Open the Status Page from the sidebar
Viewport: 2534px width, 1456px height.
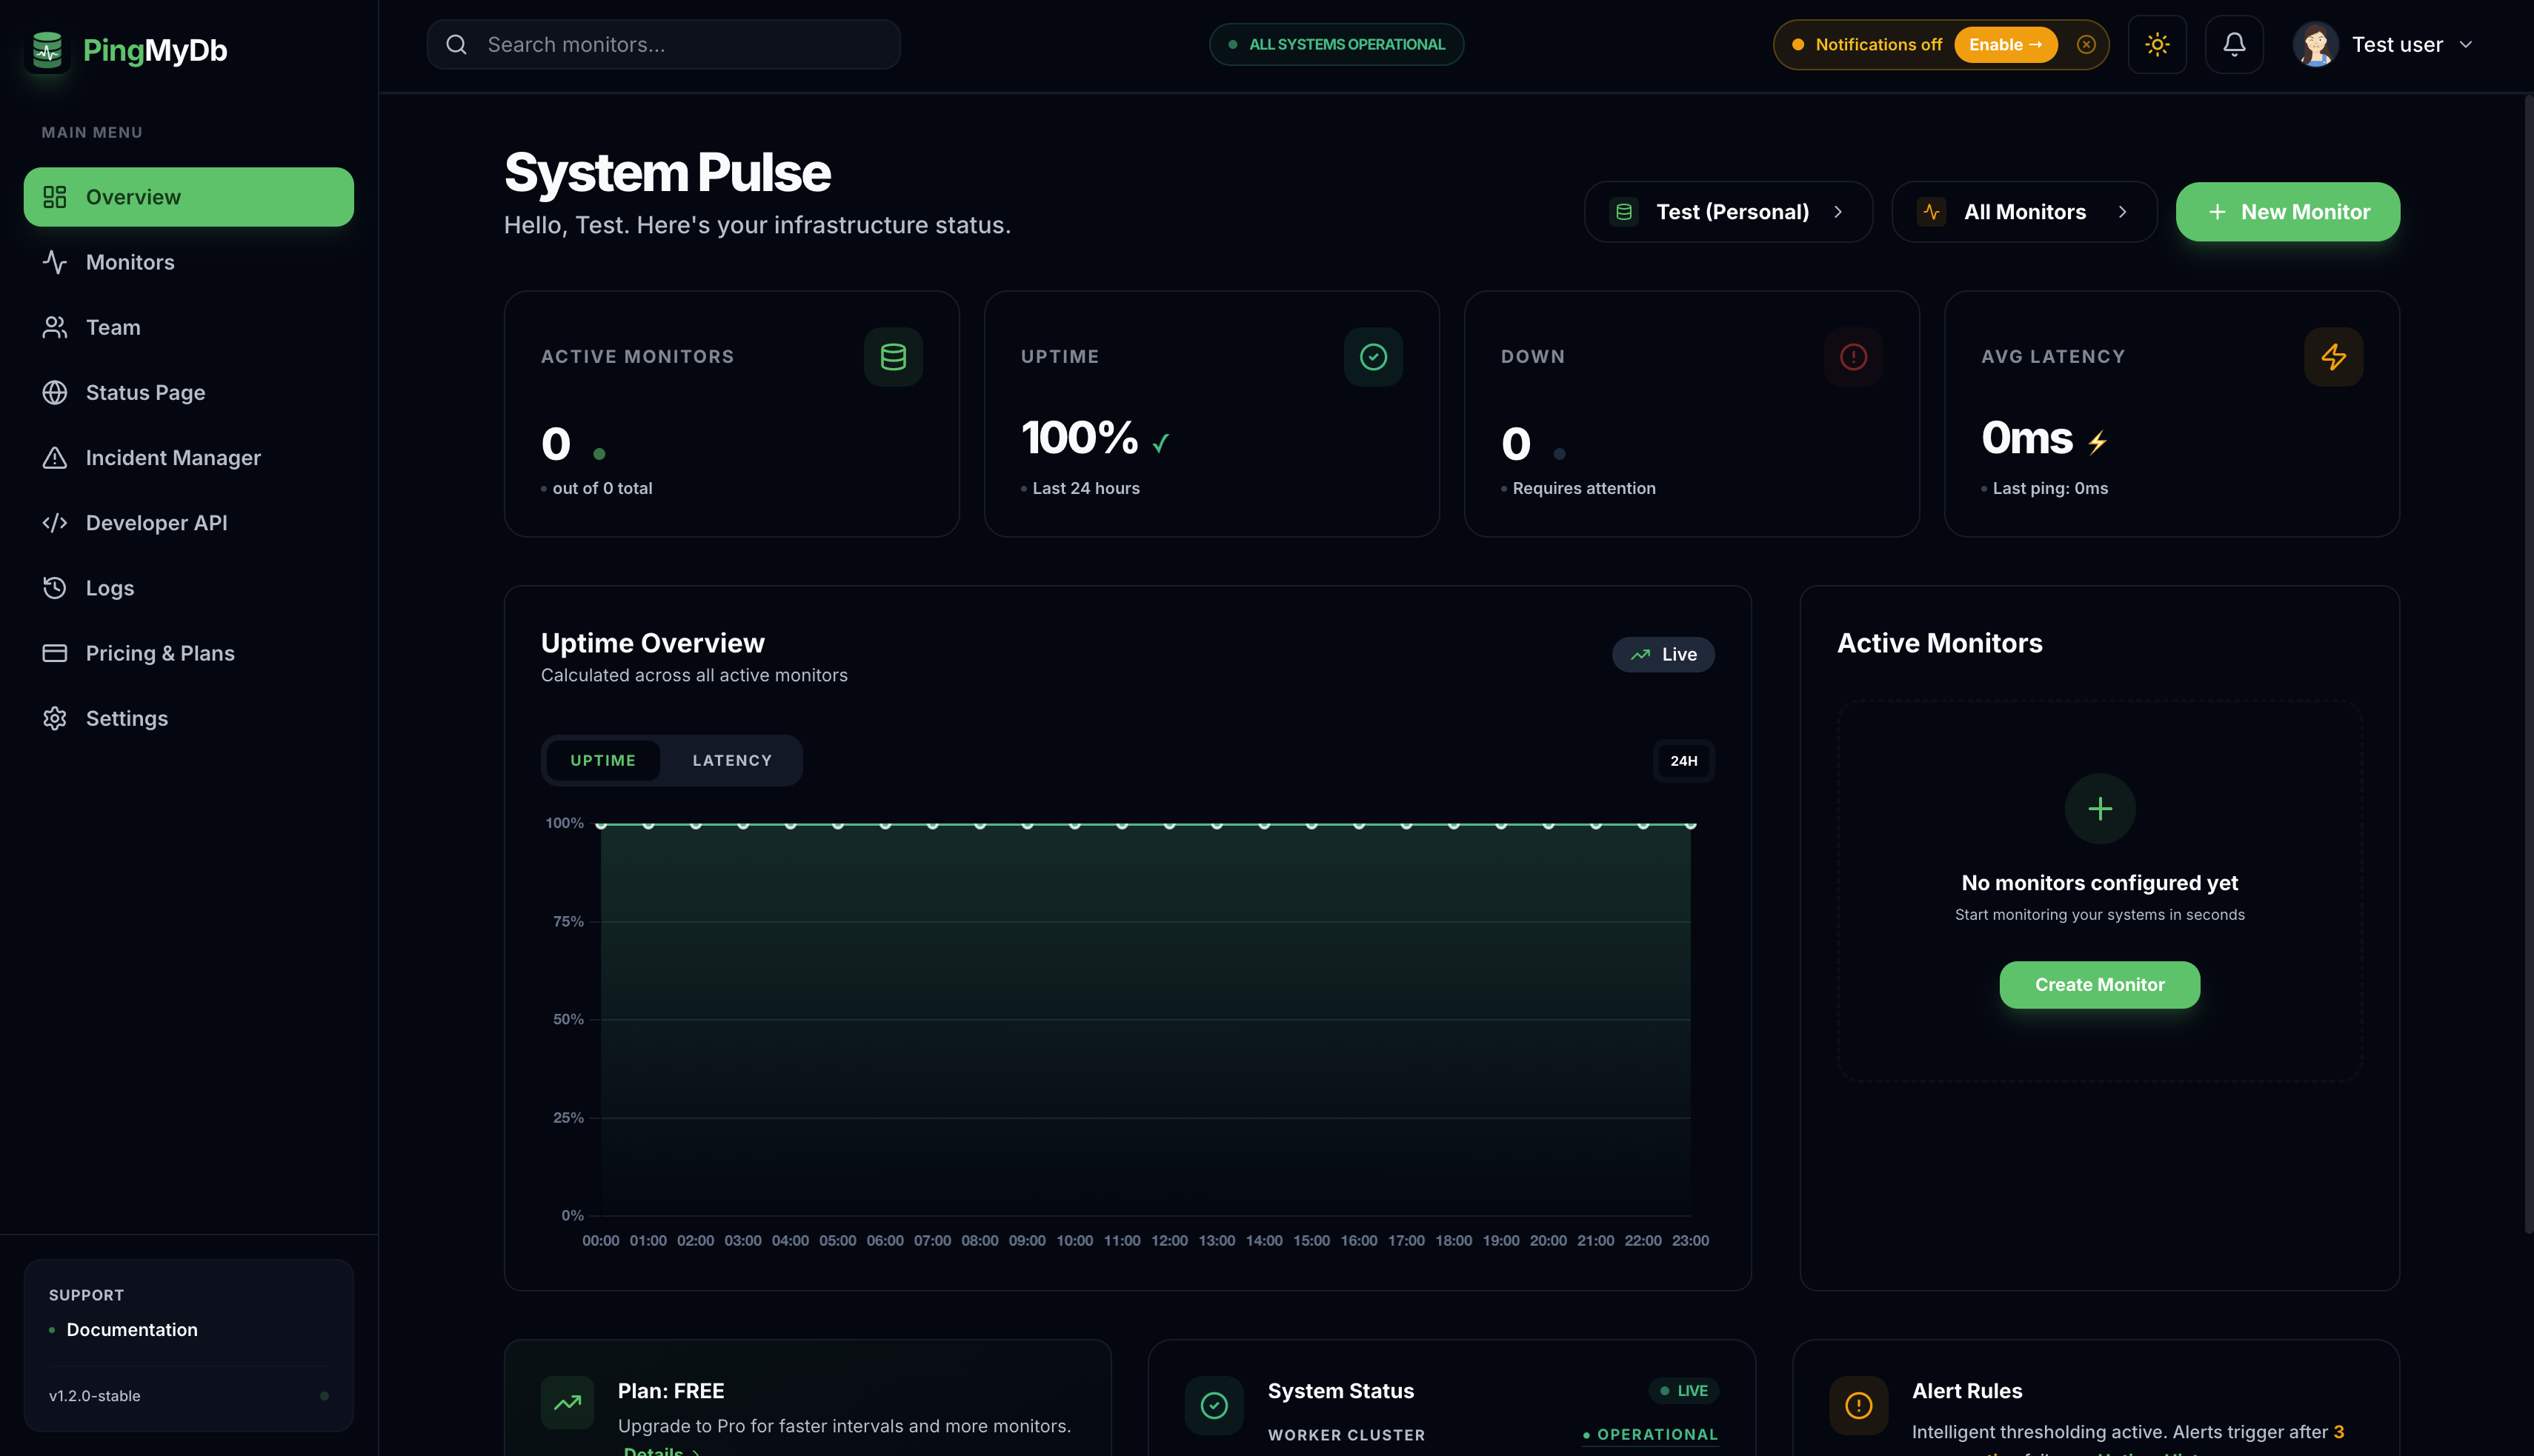point(144,392)
